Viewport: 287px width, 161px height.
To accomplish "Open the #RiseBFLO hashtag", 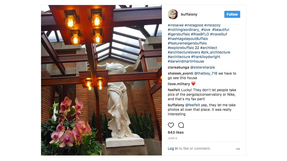I will click(200, 34).
